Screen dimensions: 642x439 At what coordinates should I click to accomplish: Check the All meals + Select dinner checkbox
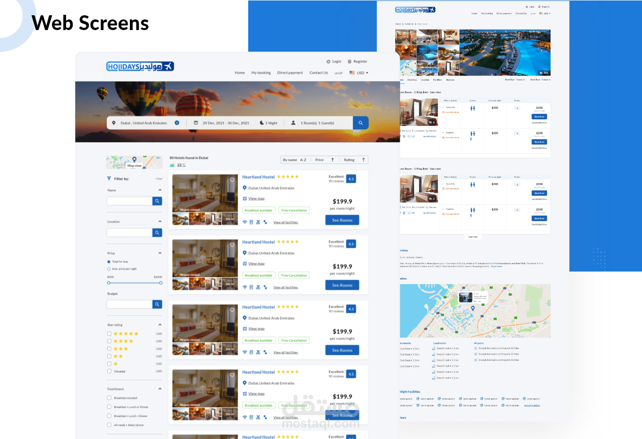pyautogui.click(x=110, y=425)
